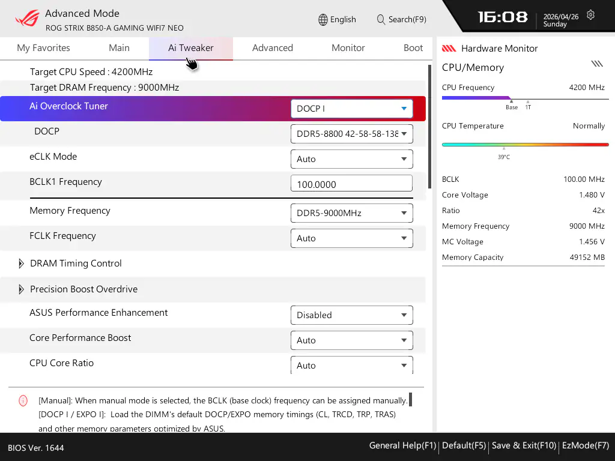Image resolution: width=615 pixels, height=461 pixels.
Task: Click the English language button
Action: click(337, 20)
